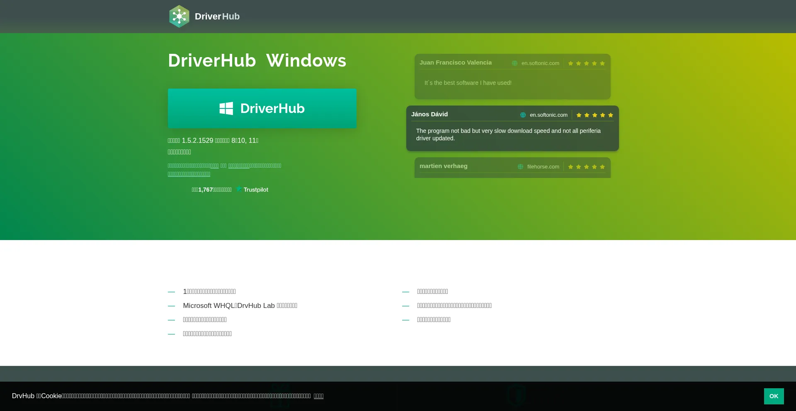Select the "Microsoft WHQL DrvHub Lab" feature line

click(x=240, y=305)
